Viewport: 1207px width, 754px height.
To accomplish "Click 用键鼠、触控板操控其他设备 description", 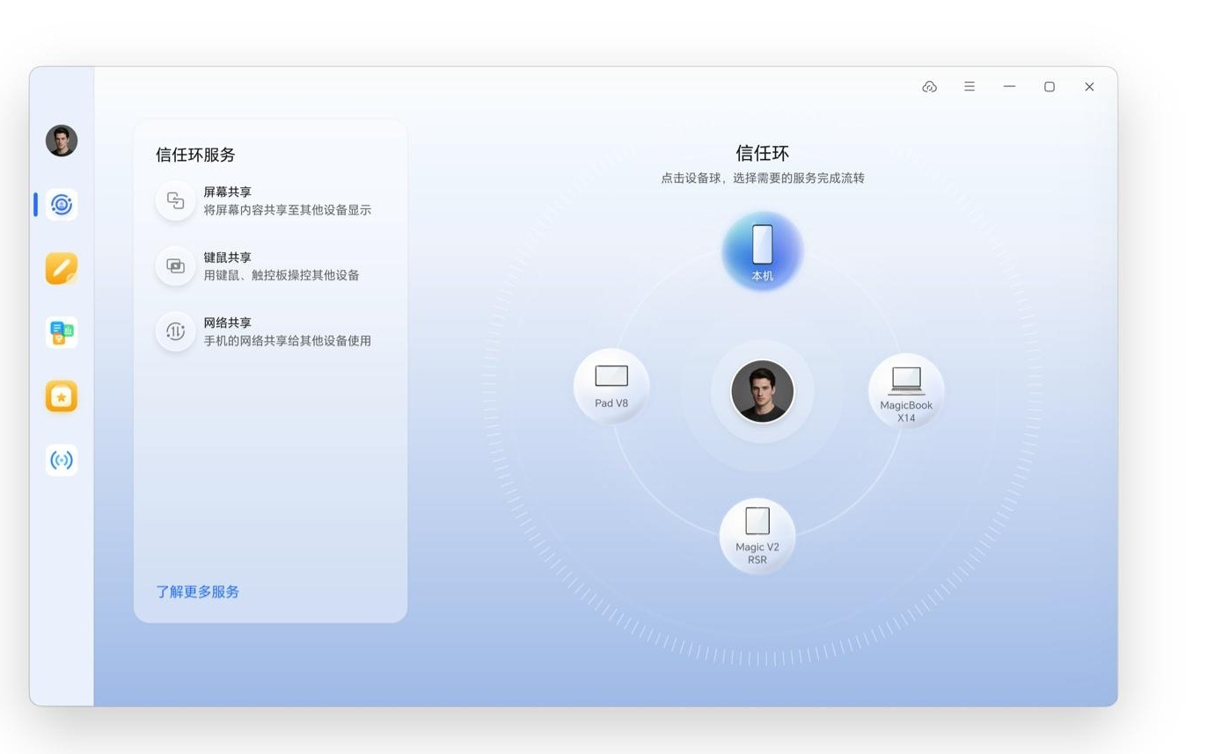I will pos(282,275).
